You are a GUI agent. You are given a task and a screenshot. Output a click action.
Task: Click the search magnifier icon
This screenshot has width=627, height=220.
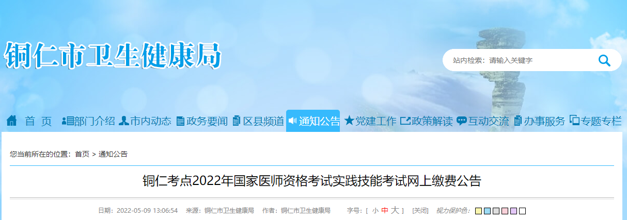tap(604, 60)
